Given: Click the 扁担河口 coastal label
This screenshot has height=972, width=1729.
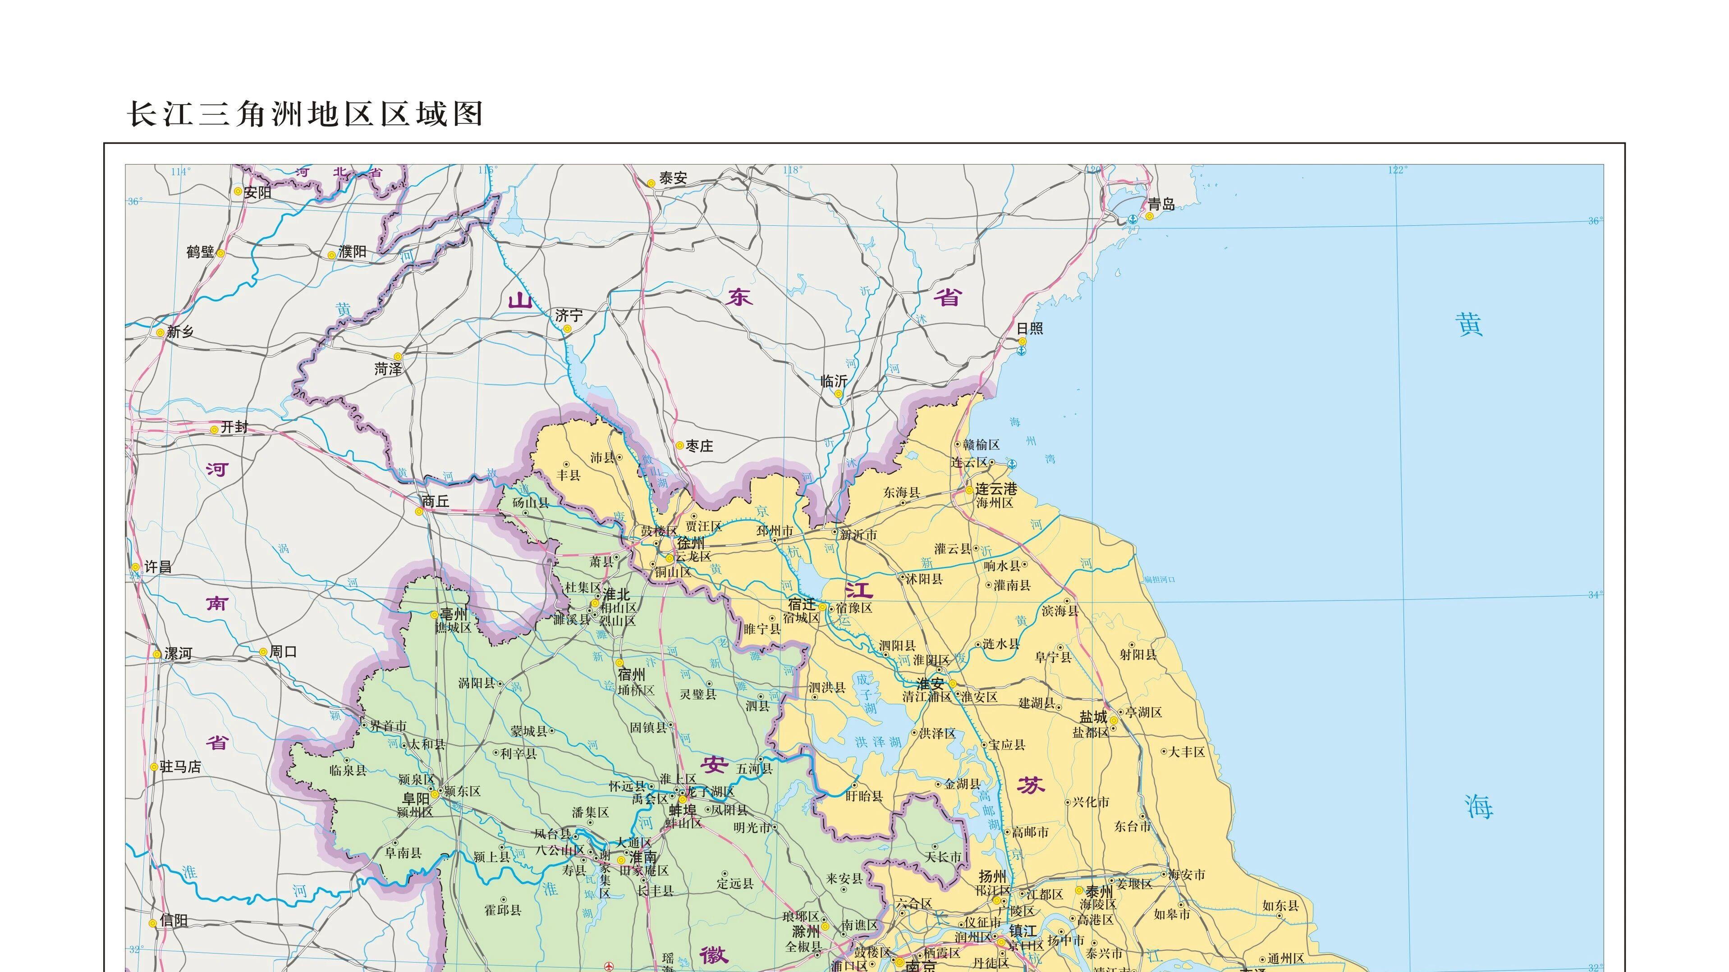Looking at the screenshot, I should (1160, 580).
